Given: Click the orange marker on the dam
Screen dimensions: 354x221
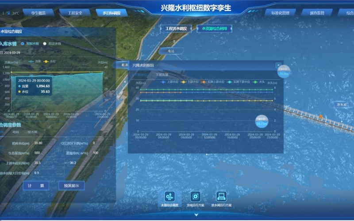Looking at the screenshot, I should click(320, 116).
